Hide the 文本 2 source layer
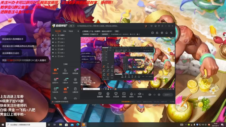This screenshot has width=226, height=127. click(53, 53)
